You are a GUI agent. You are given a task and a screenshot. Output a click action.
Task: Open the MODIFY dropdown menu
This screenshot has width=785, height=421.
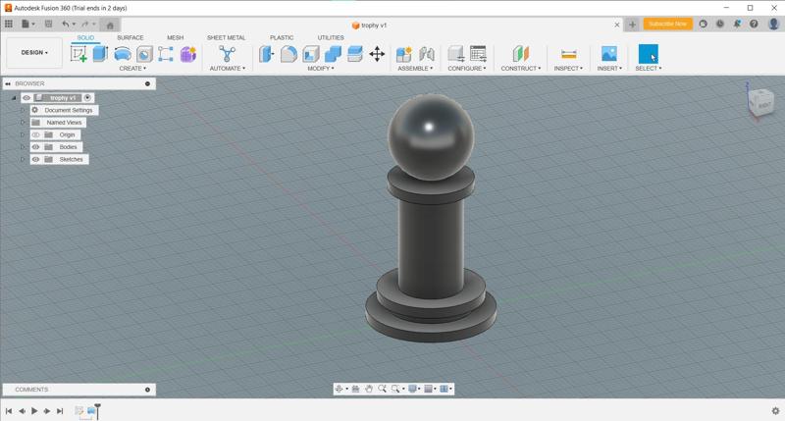tap(320, 69)
